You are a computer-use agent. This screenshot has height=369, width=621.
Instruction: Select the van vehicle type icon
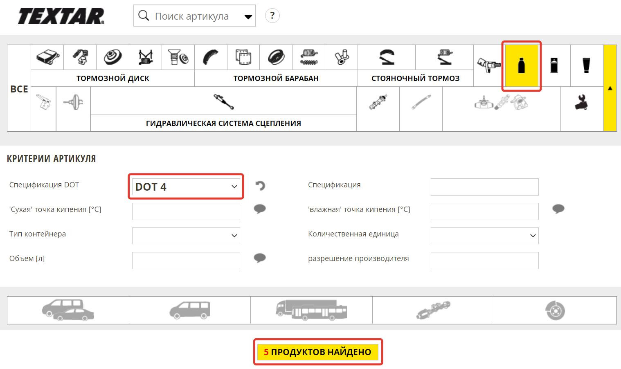click(x=190, y=310)
